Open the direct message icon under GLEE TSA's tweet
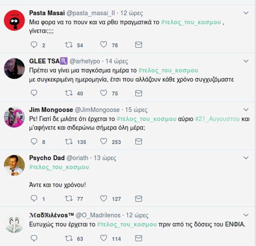This screenshot has height=246, width=256. coord(138,93)
